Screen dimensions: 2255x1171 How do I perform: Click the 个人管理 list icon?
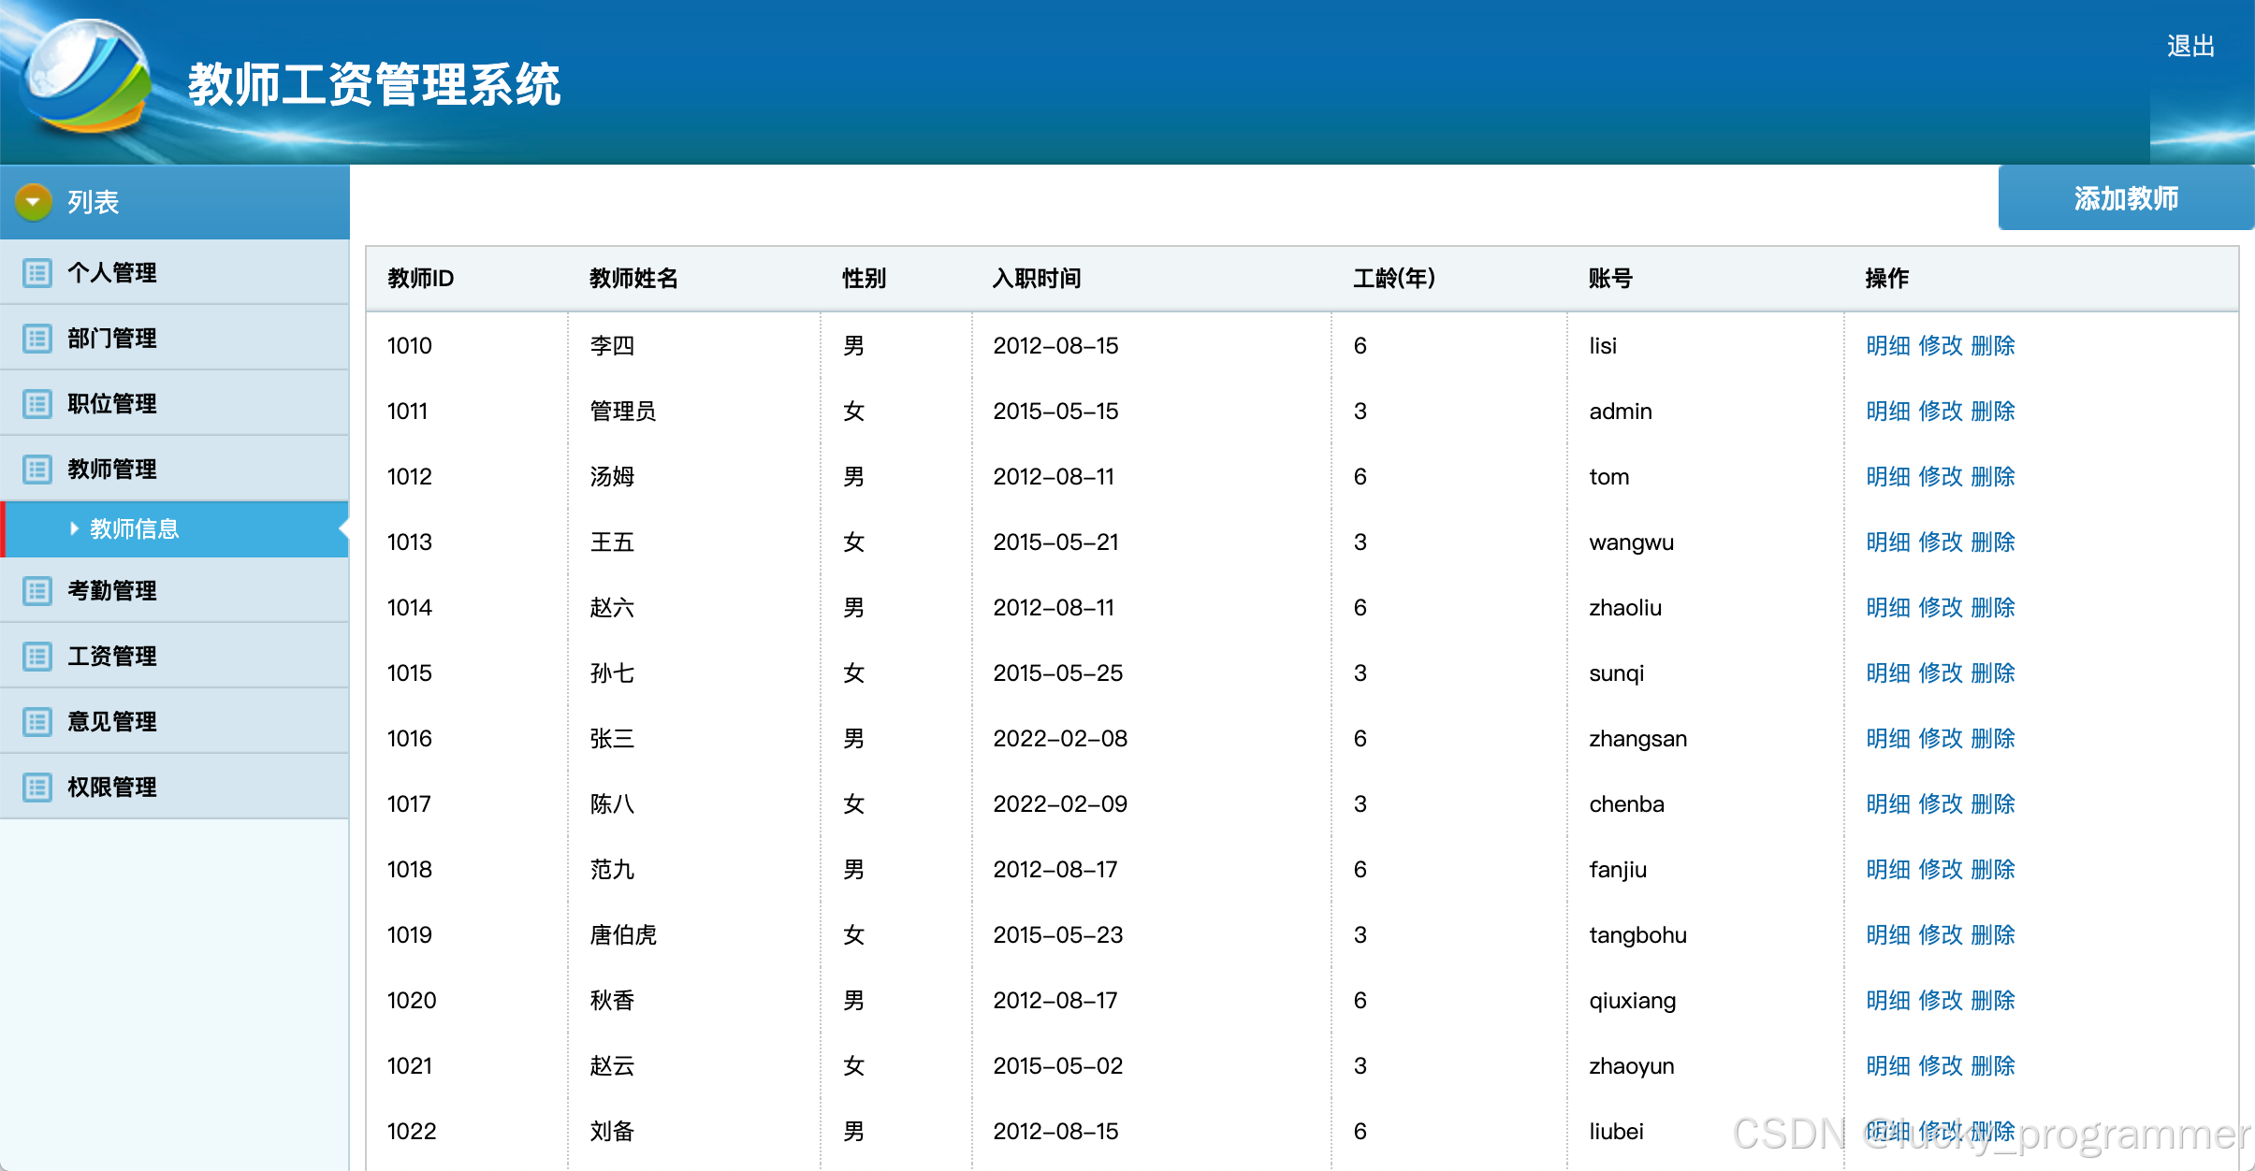pyautogui.click(x=37, y=273)
